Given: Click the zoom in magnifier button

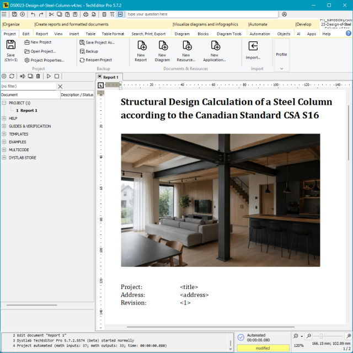Looking at the screenshot, I should (x=349, y=336).
